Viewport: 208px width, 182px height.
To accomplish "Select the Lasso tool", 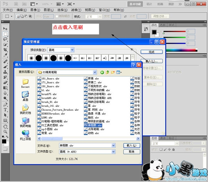I will click(6, 39).
